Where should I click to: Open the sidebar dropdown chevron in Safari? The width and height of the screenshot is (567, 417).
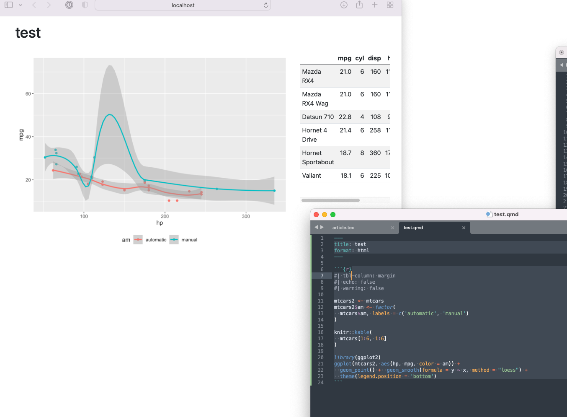[21, 5]
